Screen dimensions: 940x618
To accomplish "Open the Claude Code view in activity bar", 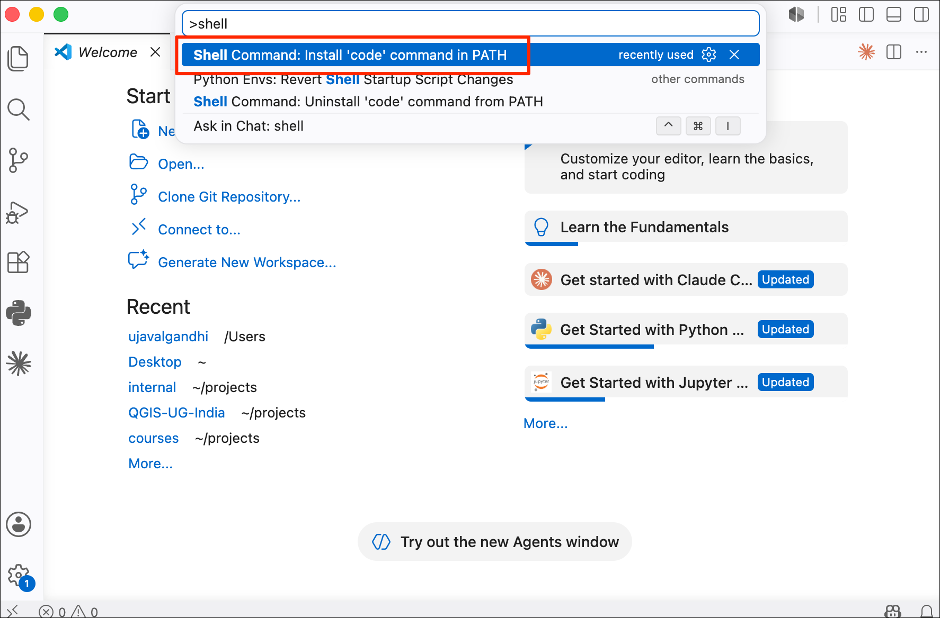I will (x=19, y=363).
